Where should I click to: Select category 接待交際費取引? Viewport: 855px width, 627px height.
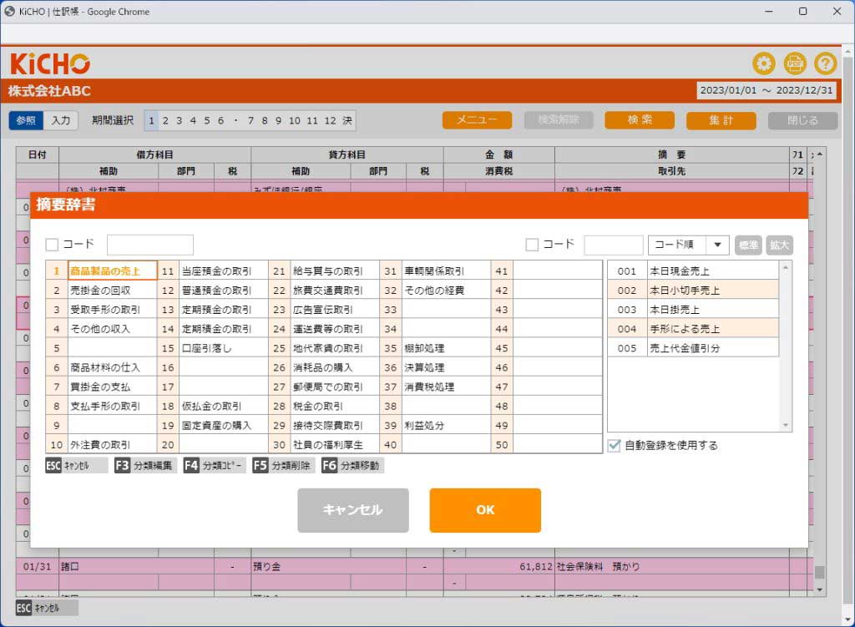335,425
